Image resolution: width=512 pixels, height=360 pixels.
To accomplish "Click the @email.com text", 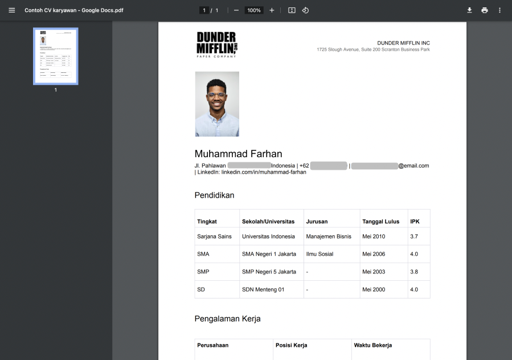I will coord(413,166).
